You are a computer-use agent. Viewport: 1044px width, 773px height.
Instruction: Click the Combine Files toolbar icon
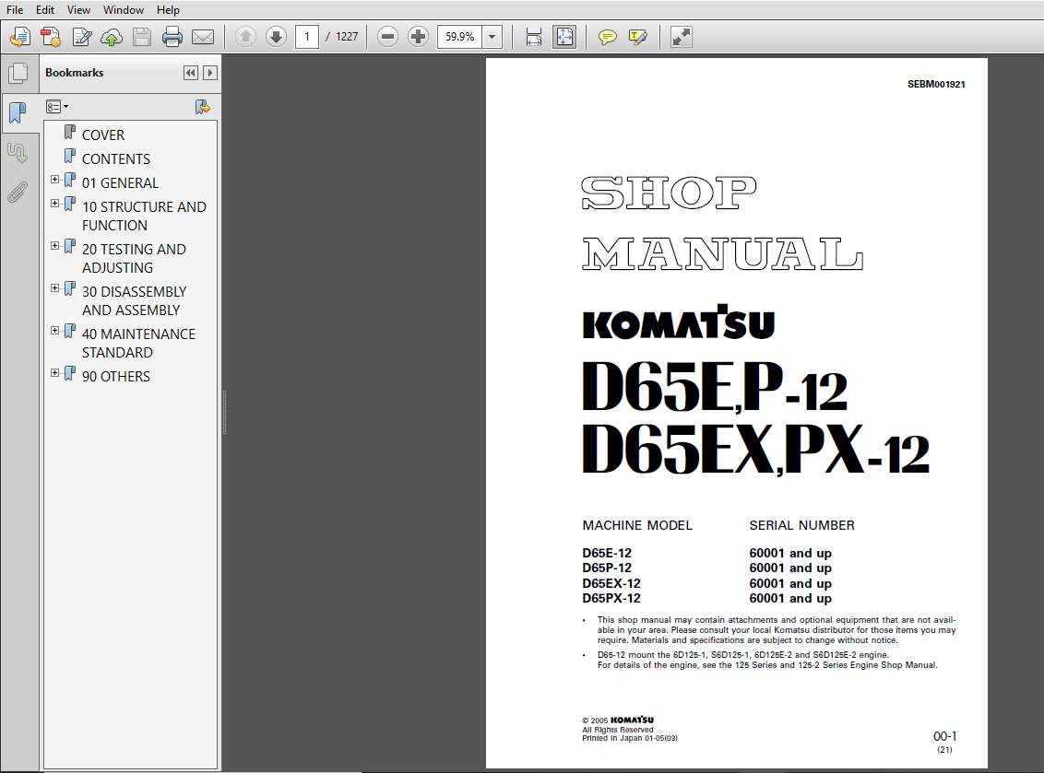point(51,37)
